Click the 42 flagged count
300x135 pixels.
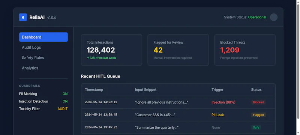(x=158, y=50)
